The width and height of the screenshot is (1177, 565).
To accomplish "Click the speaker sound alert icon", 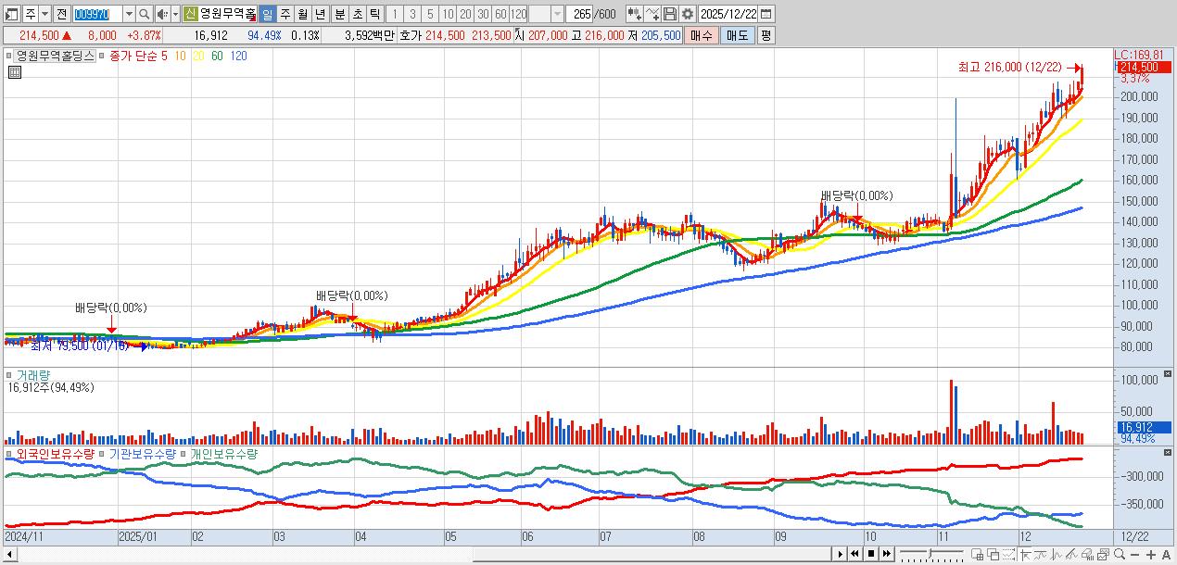I will click(162, 14).
